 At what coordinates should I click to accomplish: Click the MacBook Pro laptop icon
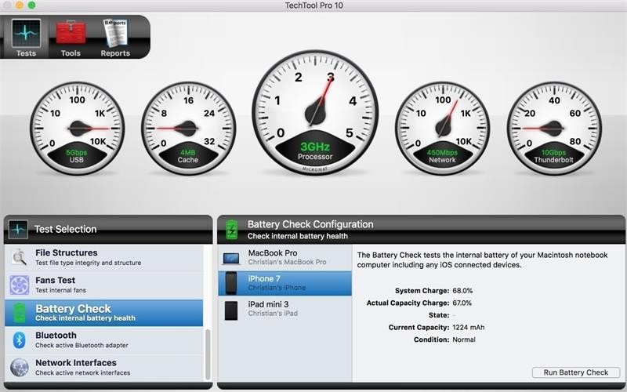[x=231, y=259]
